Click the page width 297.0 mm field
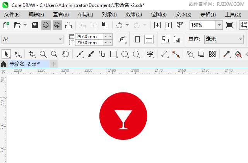The width and height of the screenshot is (248, 163). [x=89, y=37]
